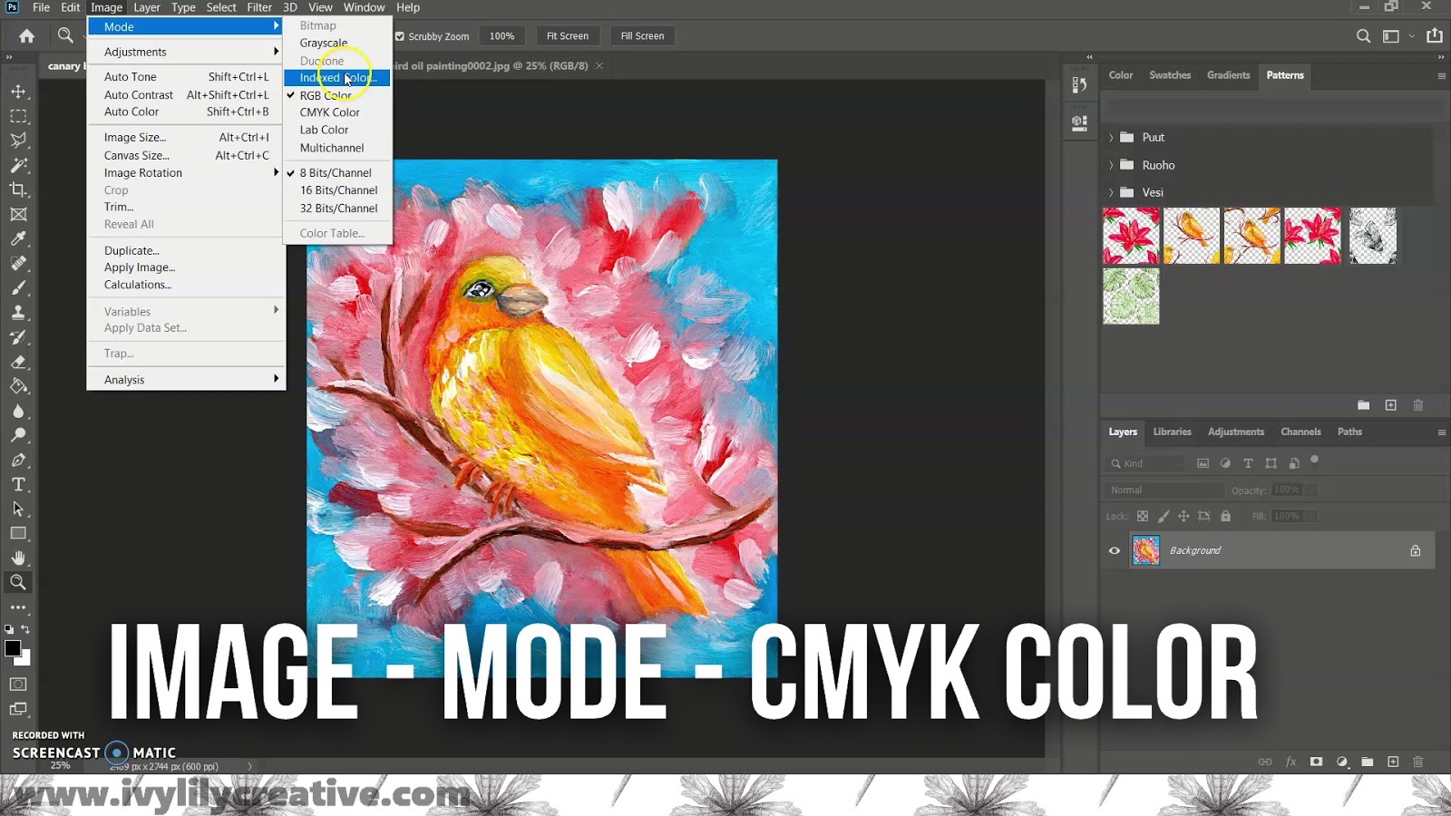The width and height of the screenshot is (1451, 816).
Task: Select the Clone Stamp tool
Action: 18,312
